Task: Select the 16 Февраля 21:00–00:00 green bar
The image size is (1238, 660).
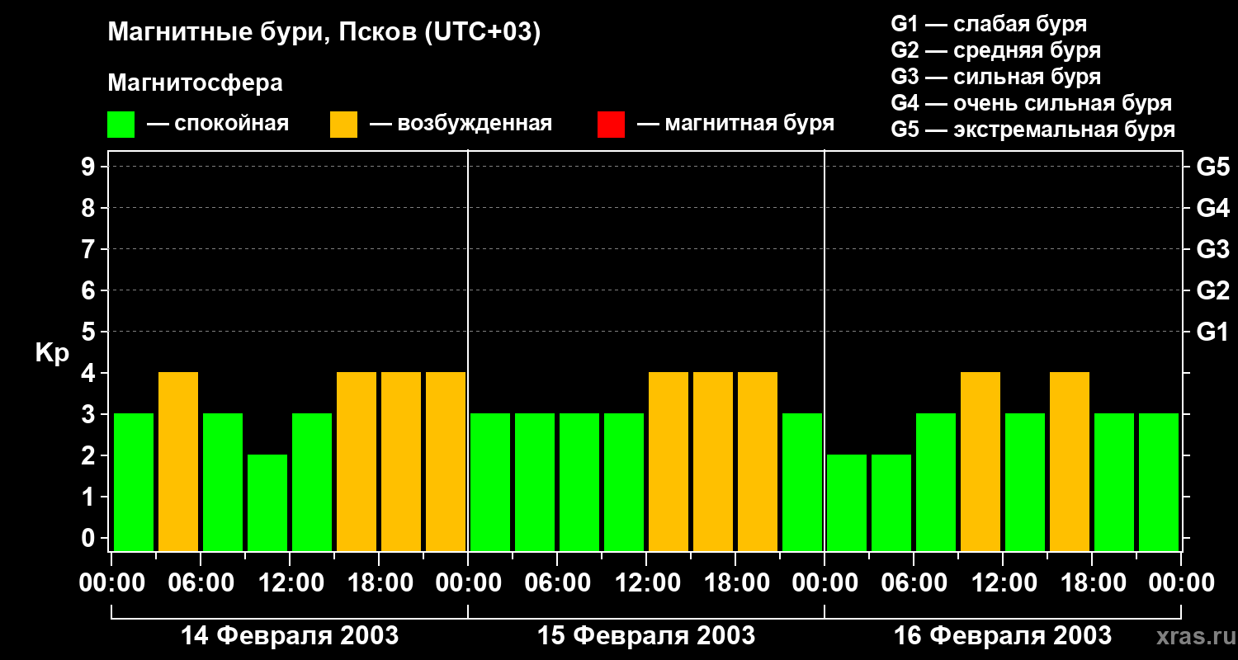Action: 1159,482
